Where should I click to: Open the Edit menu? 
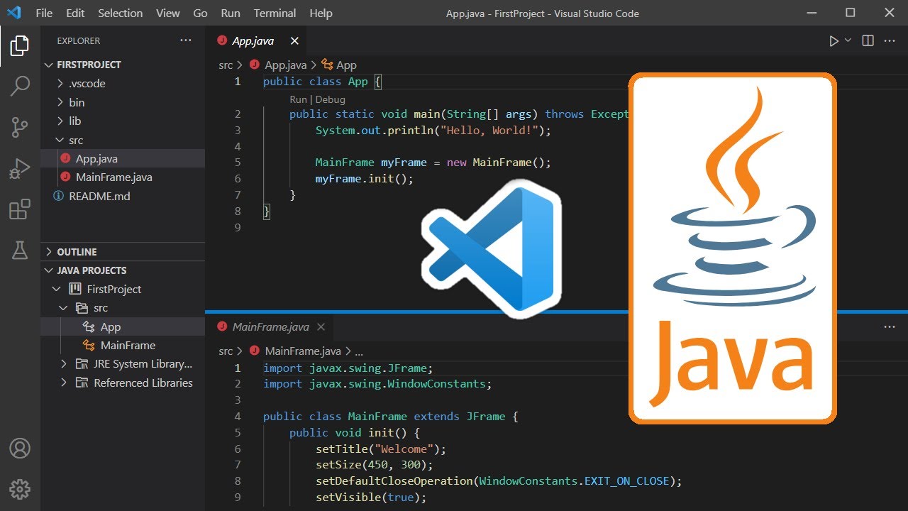coord(75,13)
